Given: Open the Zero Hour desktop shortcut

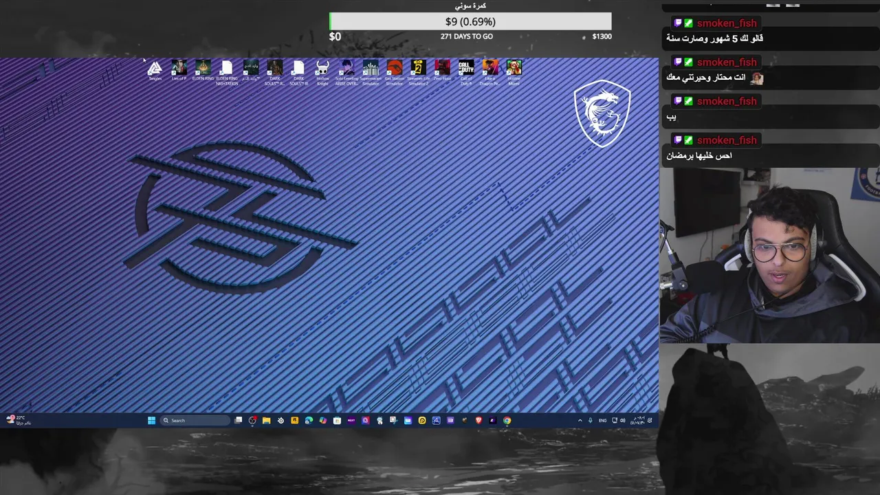Looking at the screenshot, I should coord(442,71).
